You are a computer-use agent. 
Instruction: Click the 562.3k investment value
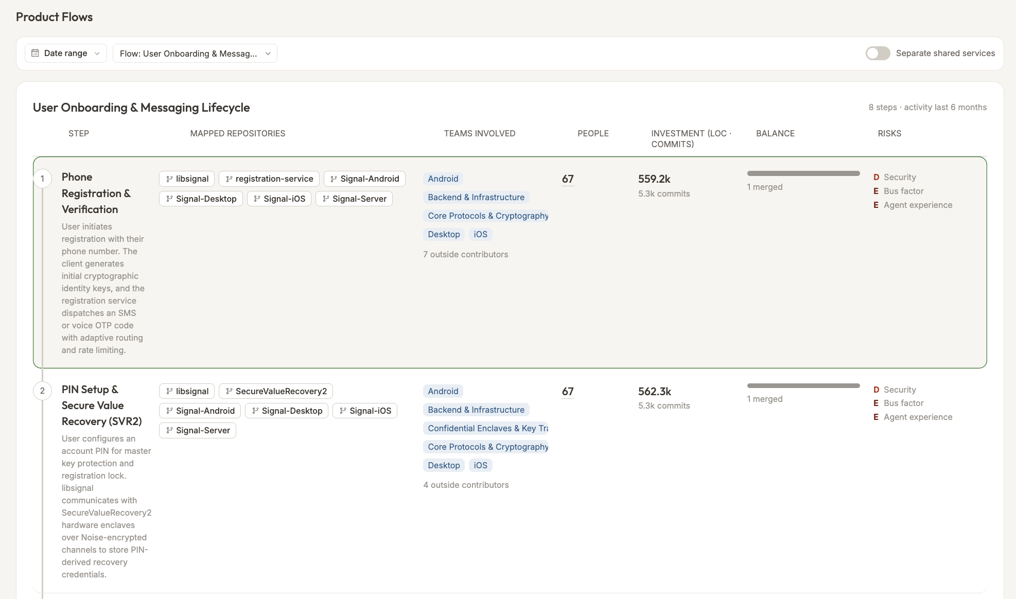click(x=655, y=392)
